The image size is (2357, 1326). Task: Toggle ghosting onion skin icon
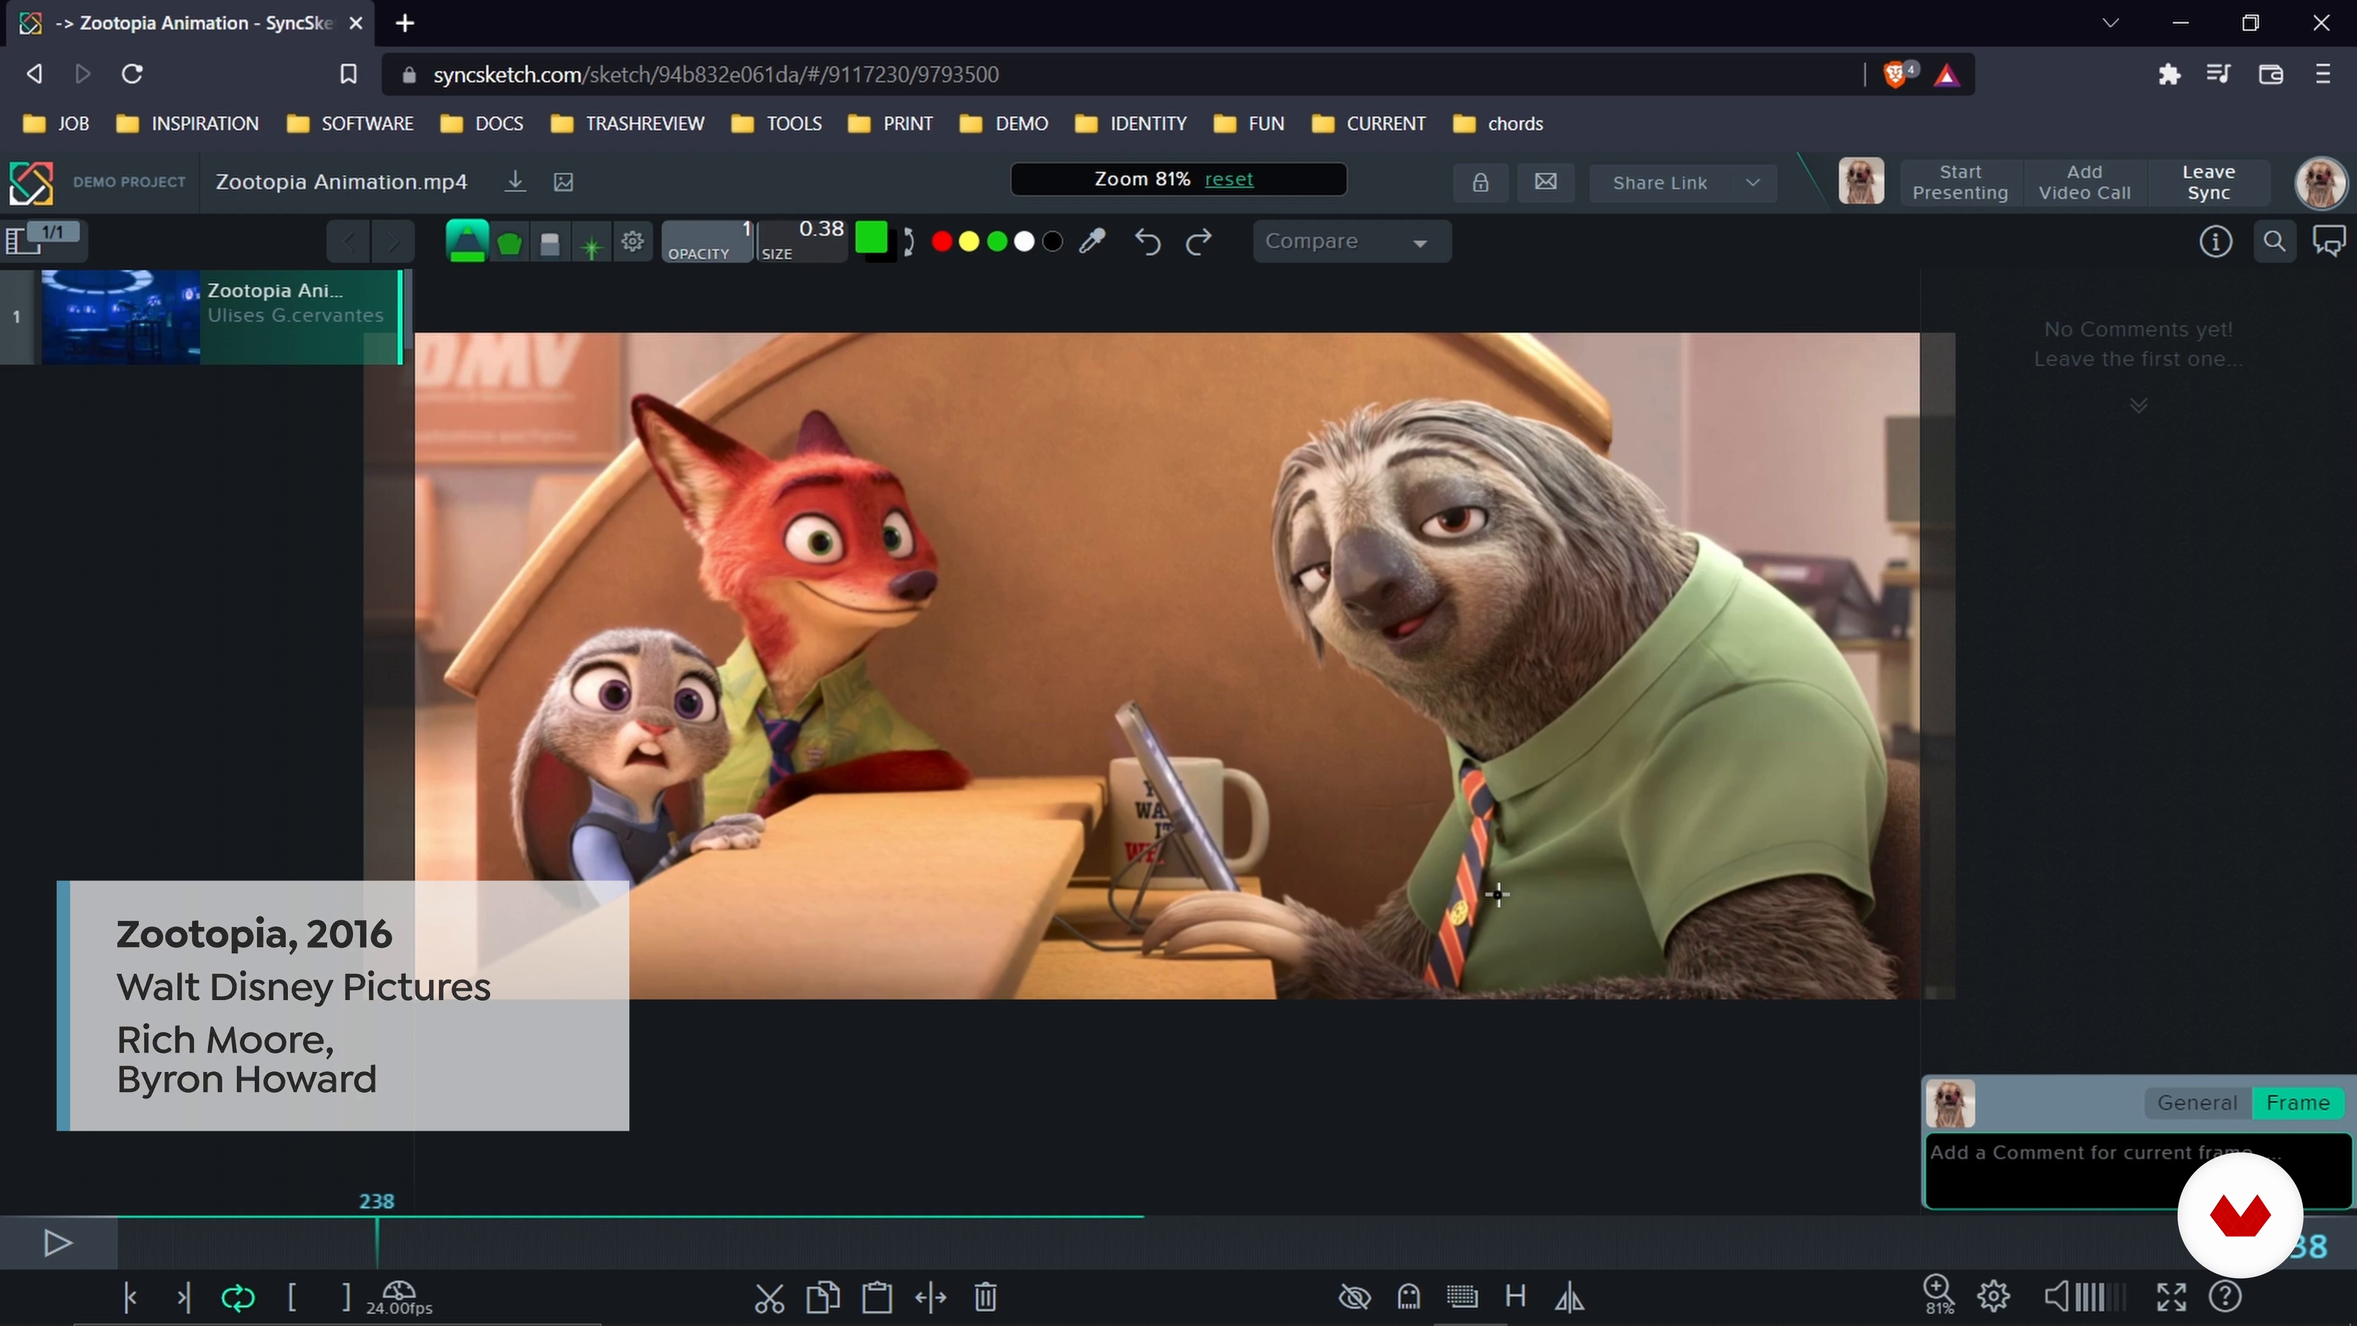[x=1409, y=1298]
